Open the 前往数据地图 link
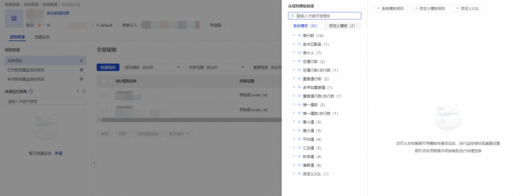The height and width of the screenshot is (196, 520). (58, 13)
